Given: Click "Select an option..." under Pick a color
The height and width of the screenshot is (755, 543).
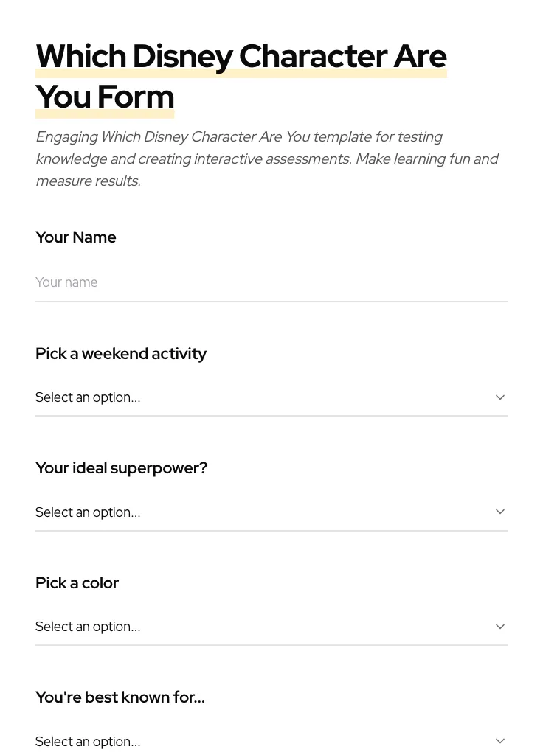Looking at the screenshot, I should point(88,627).
